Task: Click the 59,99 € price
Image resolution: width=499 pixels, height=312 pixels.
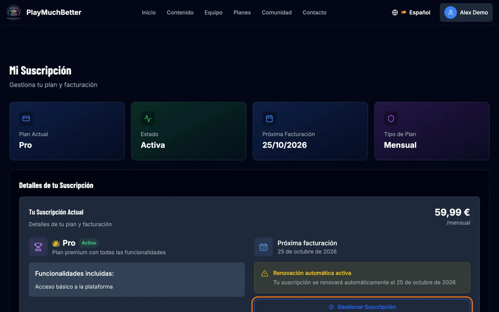Action: tap(452, 212)
